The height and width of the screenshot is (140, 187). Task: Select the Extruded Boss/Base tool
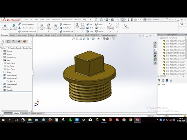coord(5,27)
